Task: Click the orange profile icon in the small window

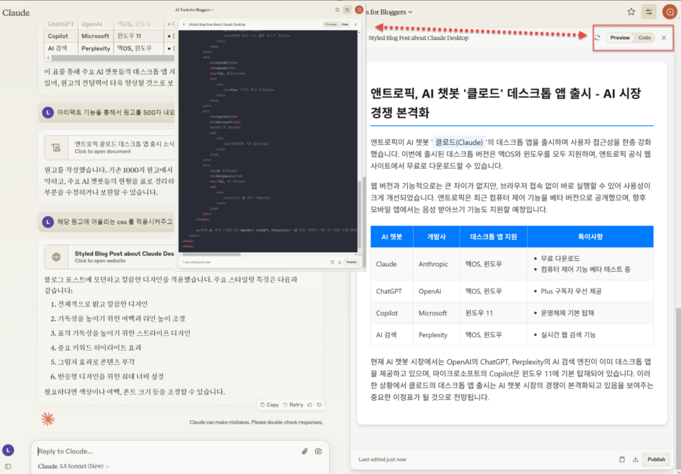Action: pos(359,9)
